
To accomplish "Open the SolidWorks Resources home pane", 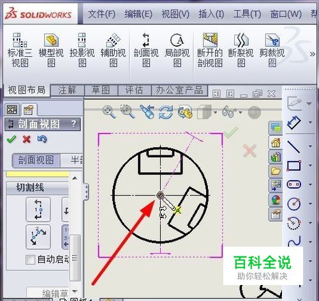I will click(276, 143).
